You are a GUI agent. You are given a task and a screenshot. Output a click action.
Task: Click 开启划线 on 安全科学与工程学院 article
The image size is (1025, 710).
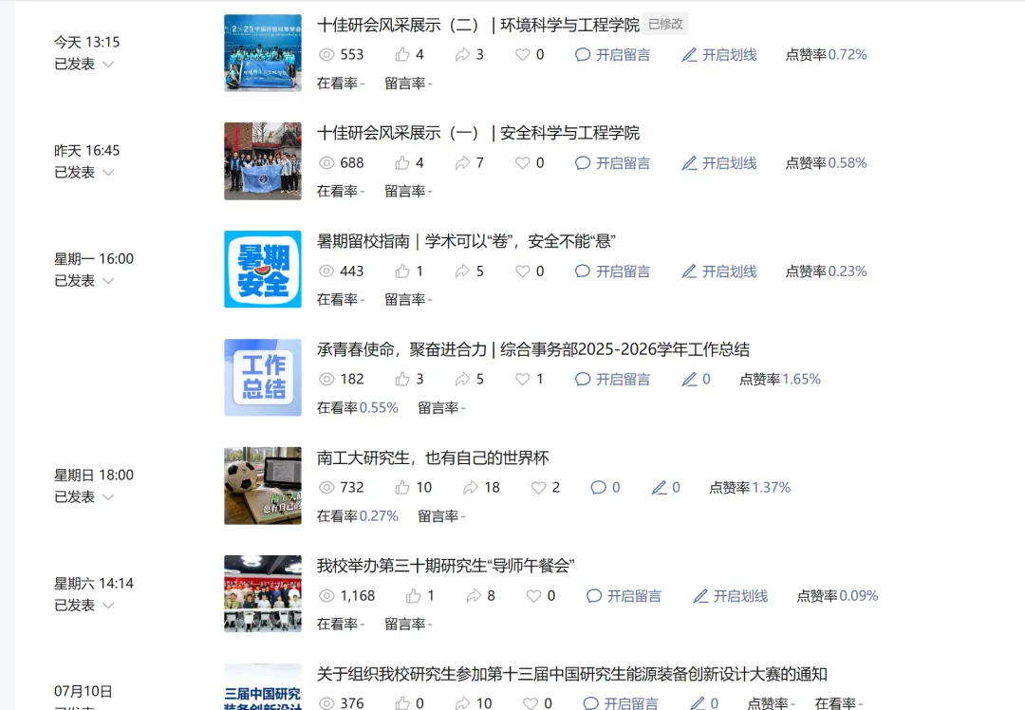pos(719,163)
